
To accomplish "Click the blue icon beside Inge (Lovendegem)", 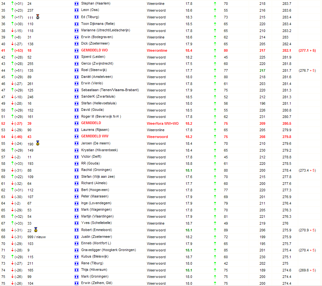I will pos(76,203).
